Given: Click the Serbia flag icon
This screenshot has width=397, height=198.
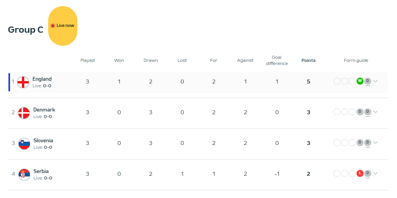Looking at the screenshot, I should [x=24, y=174].
